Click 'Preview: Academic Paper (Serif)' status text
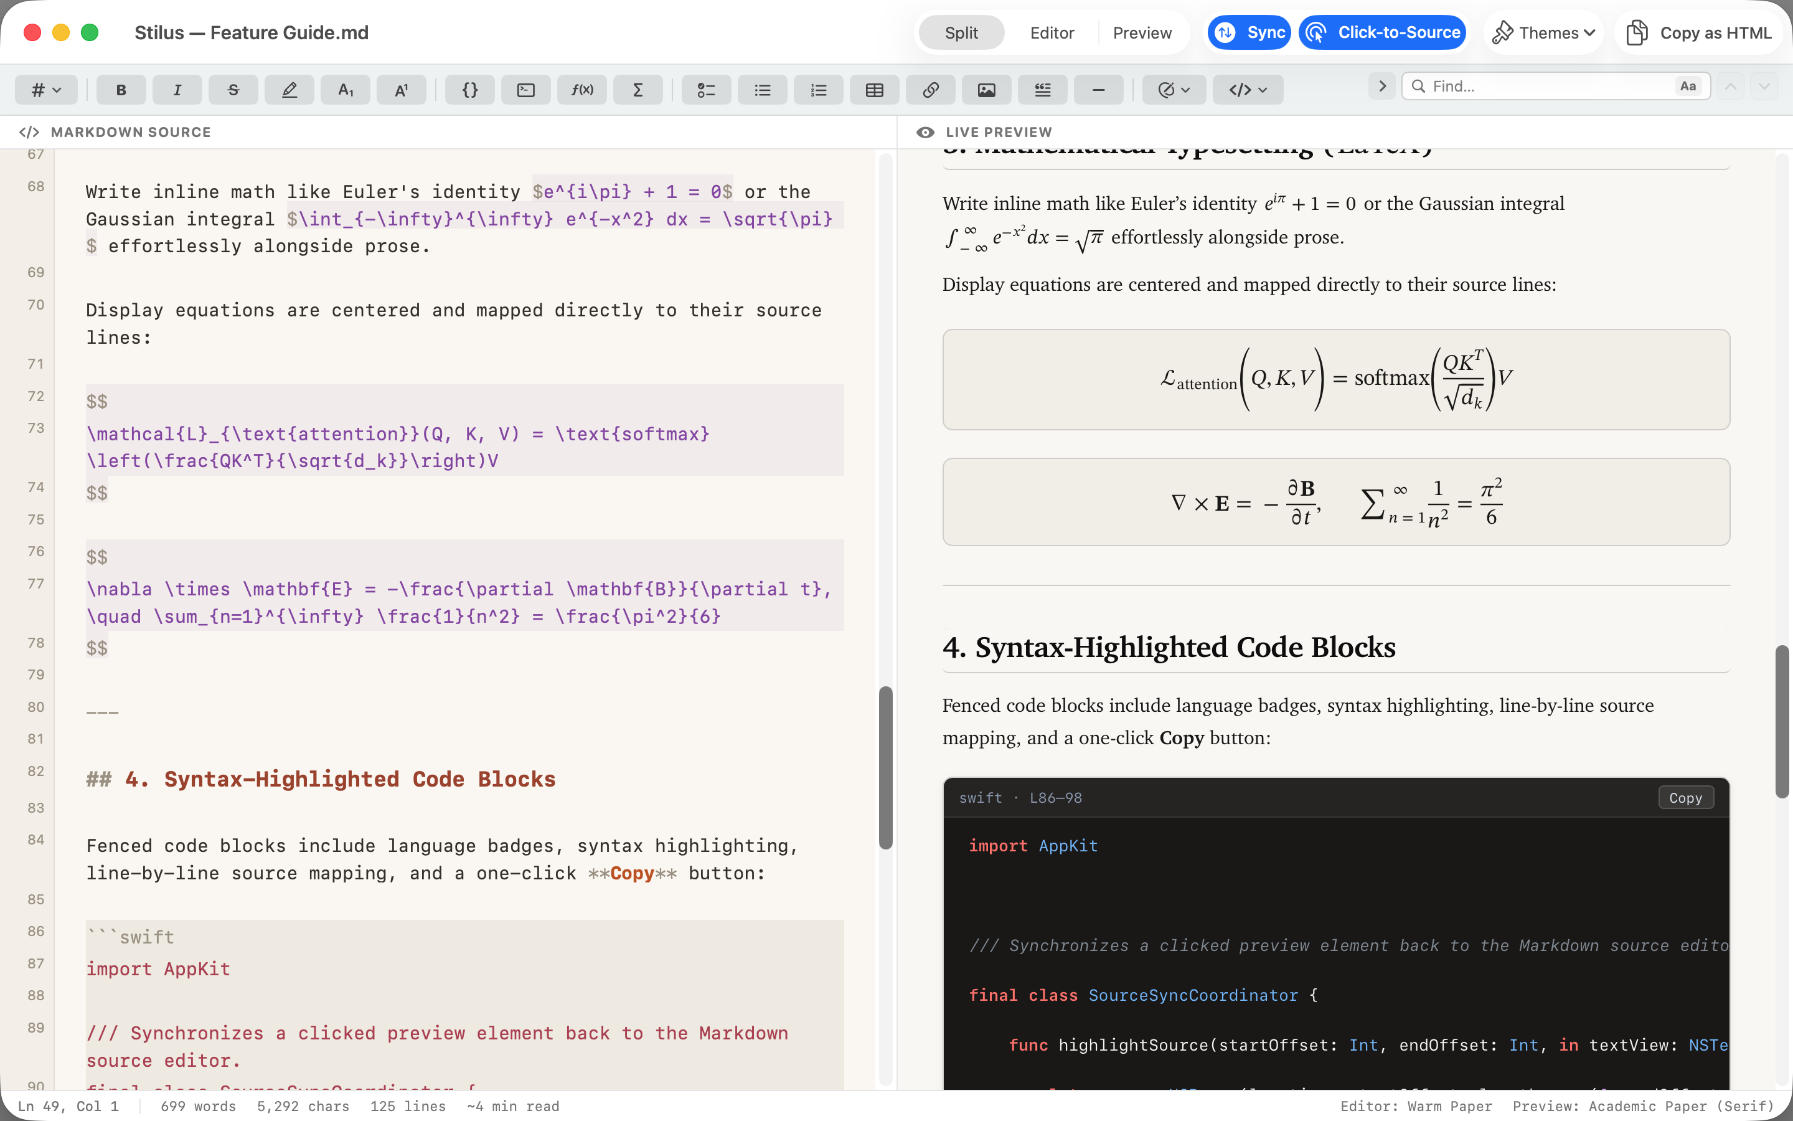 pyautogui.click(x=1644, y=1106)
